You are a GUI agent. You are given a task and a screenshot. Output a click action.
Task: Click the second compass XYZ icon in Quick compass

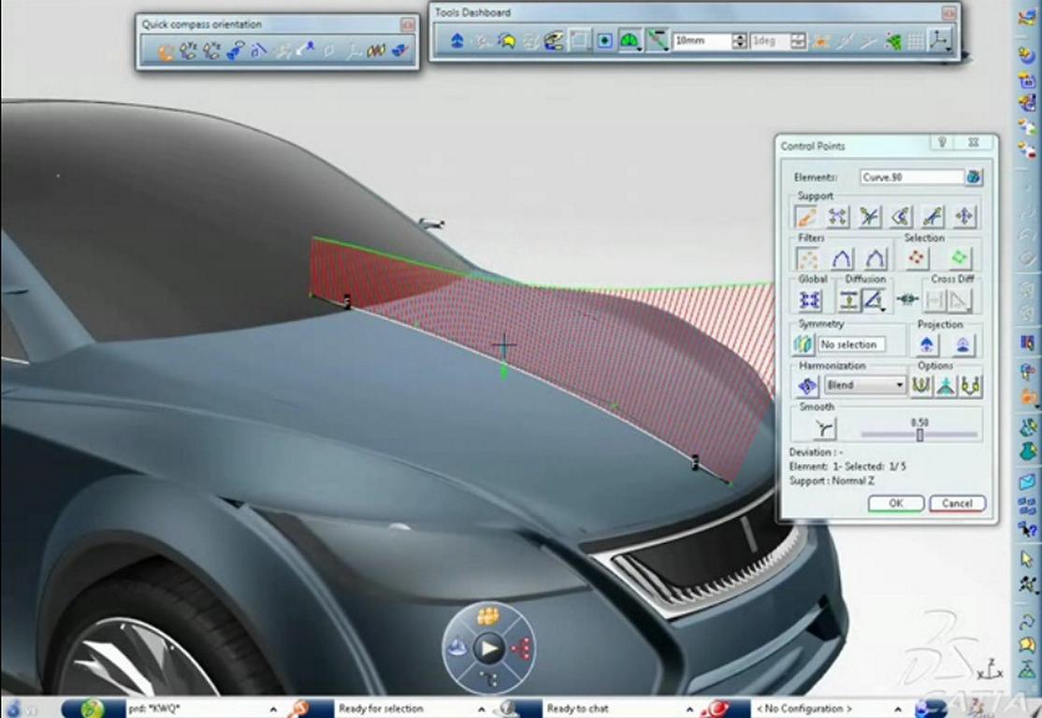point(189,50)
